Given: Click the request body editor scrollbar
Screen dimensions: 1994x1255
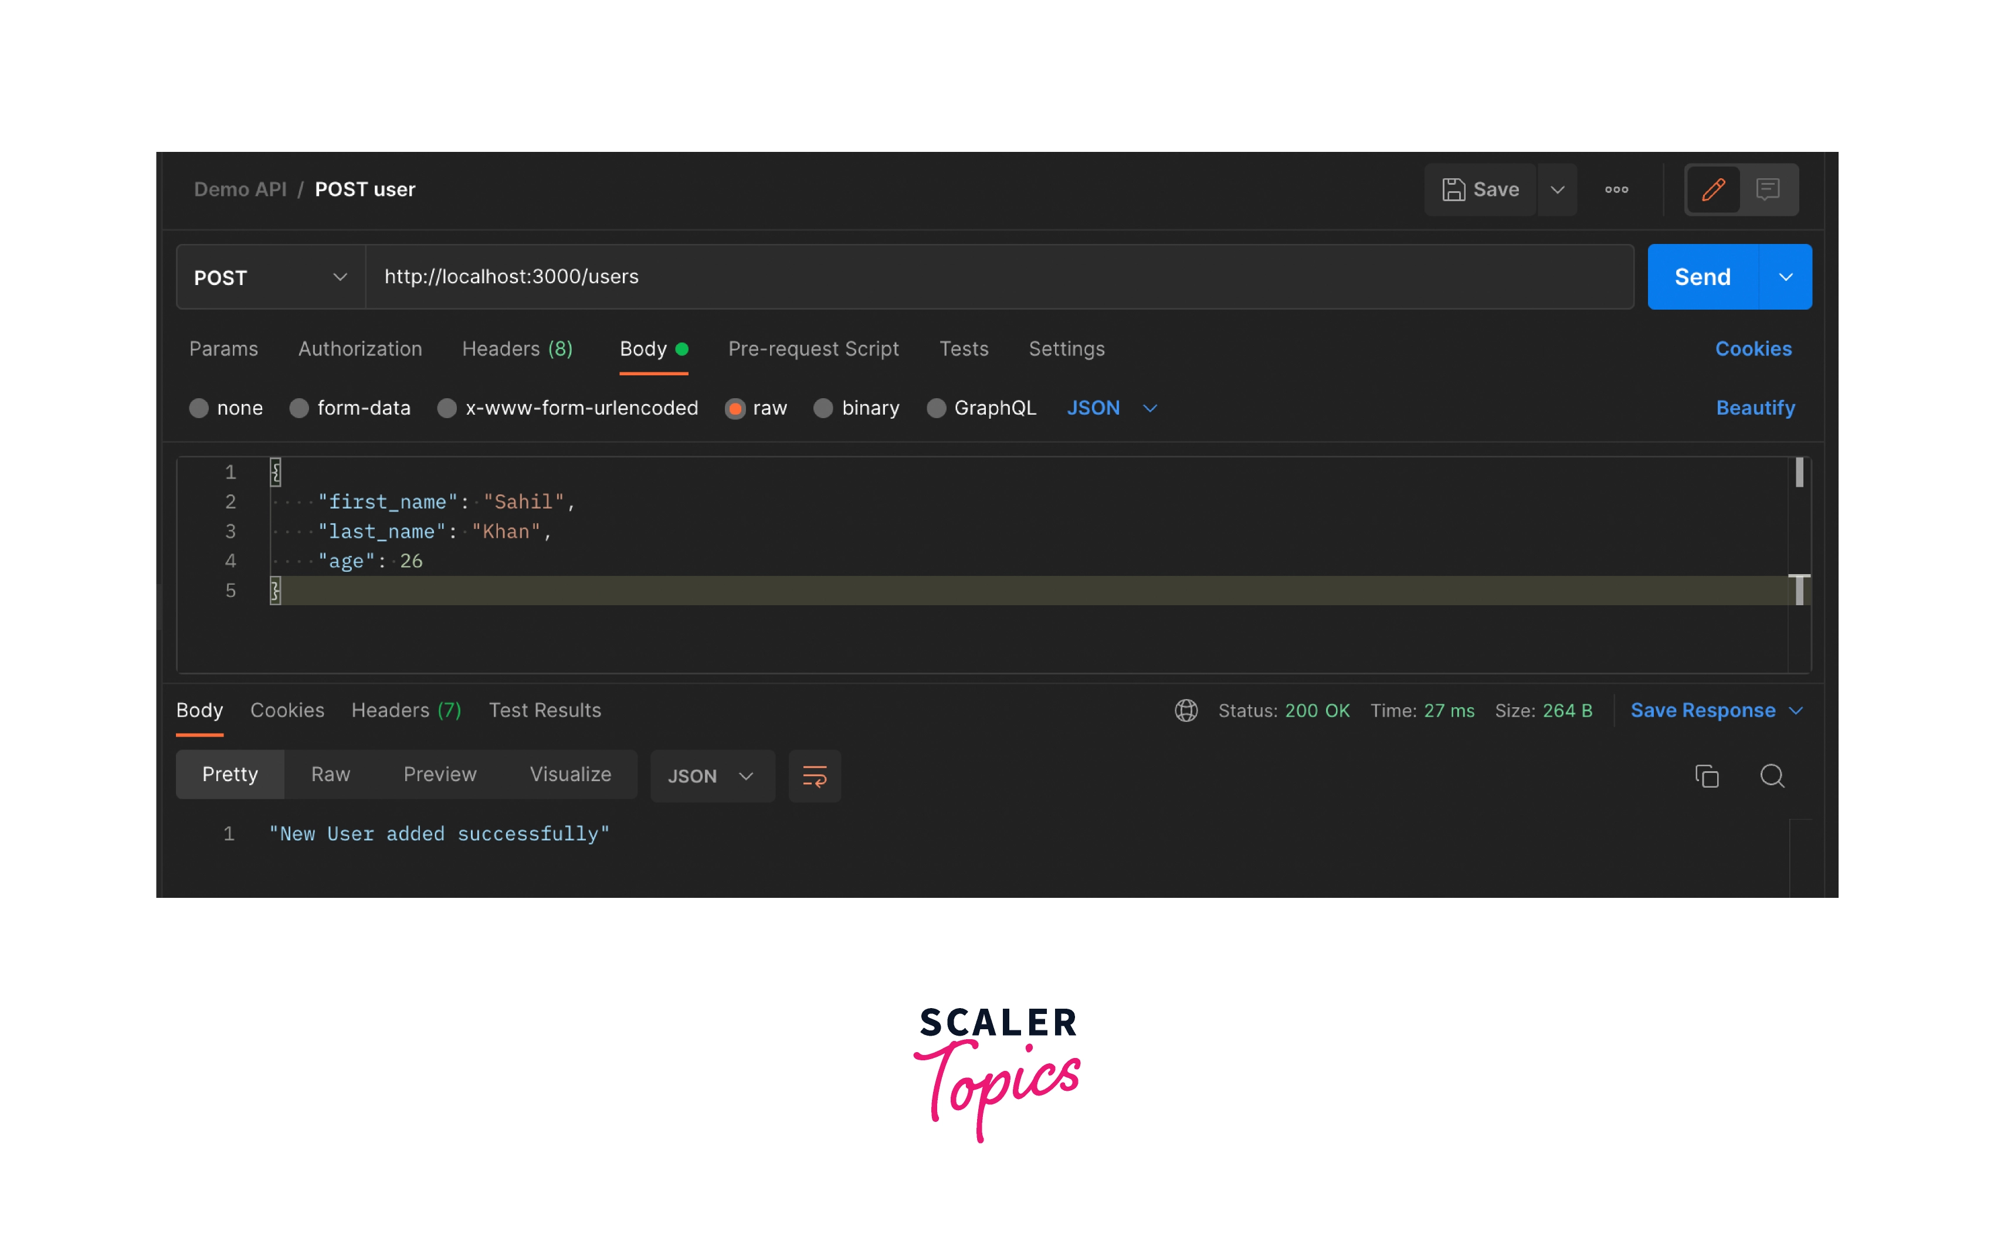Looking at the screenshot, I should point(1799,473).
